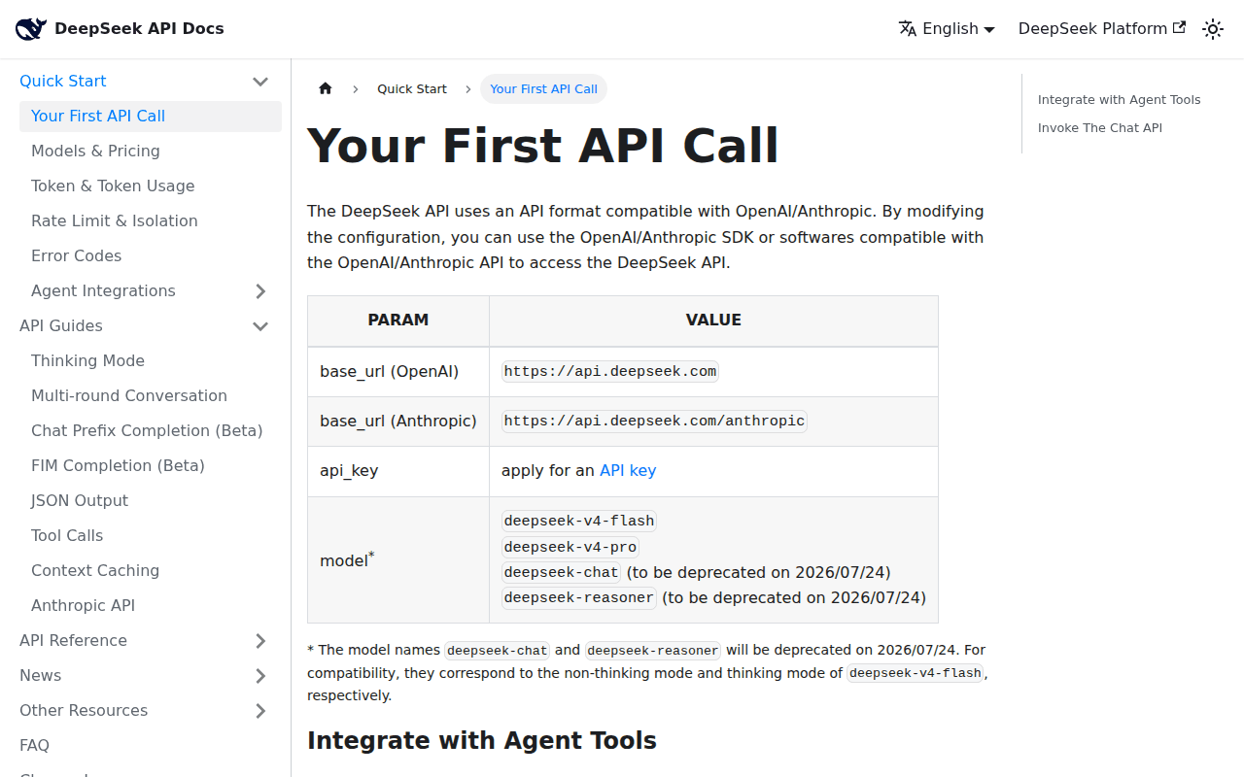The image size is (1244, 777).
Task: Jump to Integrate with Agent Tools in contents
Action: 1120,100
